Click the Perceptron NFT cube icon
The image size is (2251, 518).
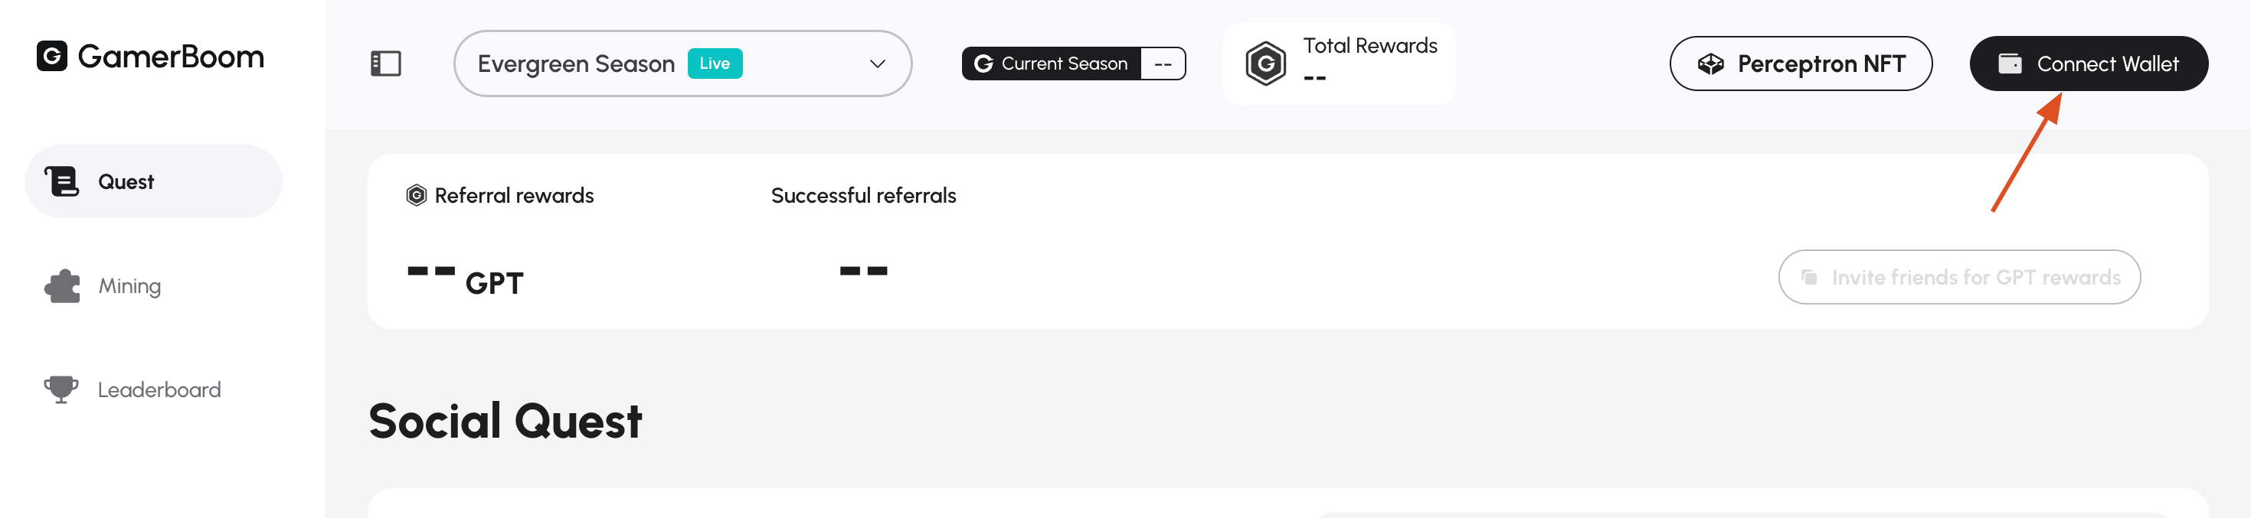coord(1710,64)
